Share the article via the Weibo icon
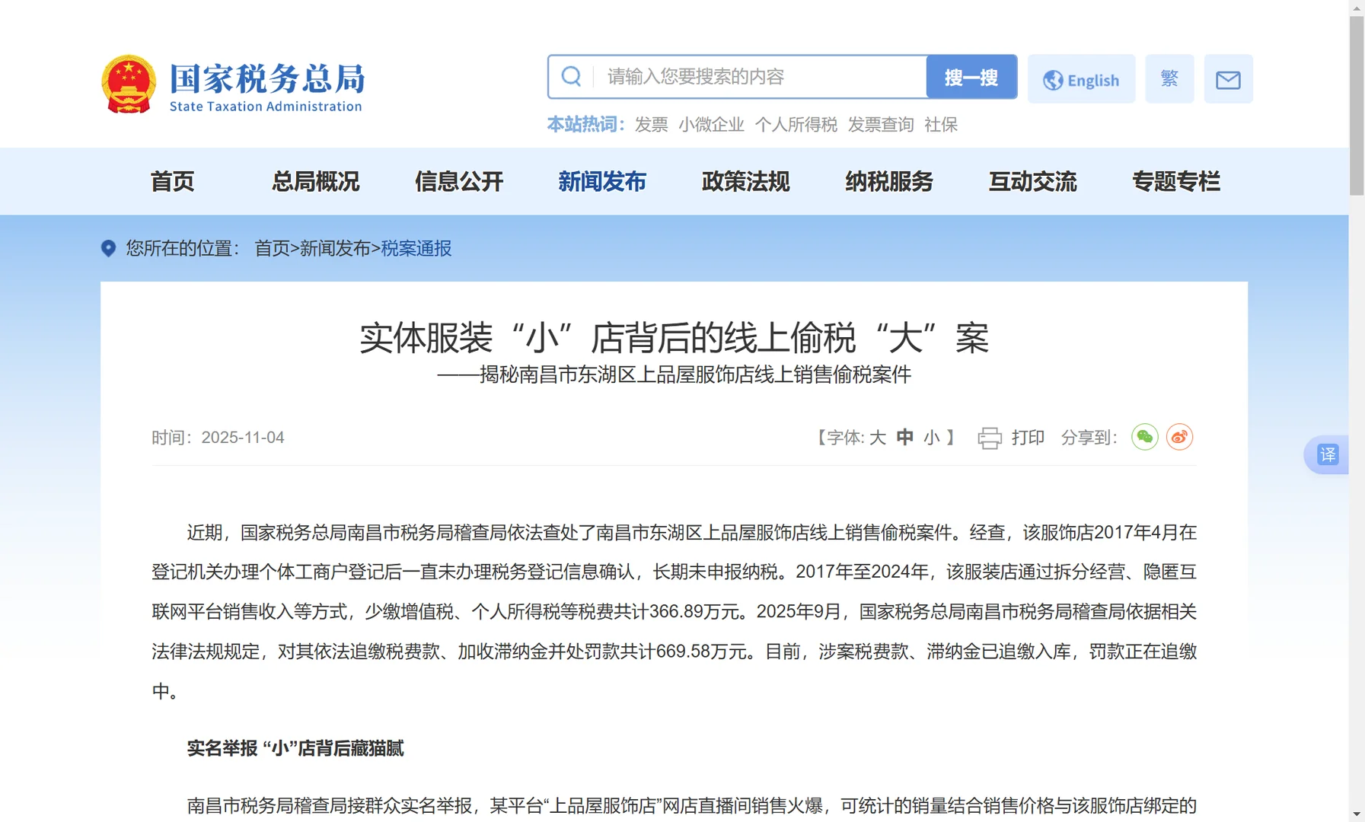Viewport: 1365px width, 822px height. pyautogui.click(x=1179, y=437)
